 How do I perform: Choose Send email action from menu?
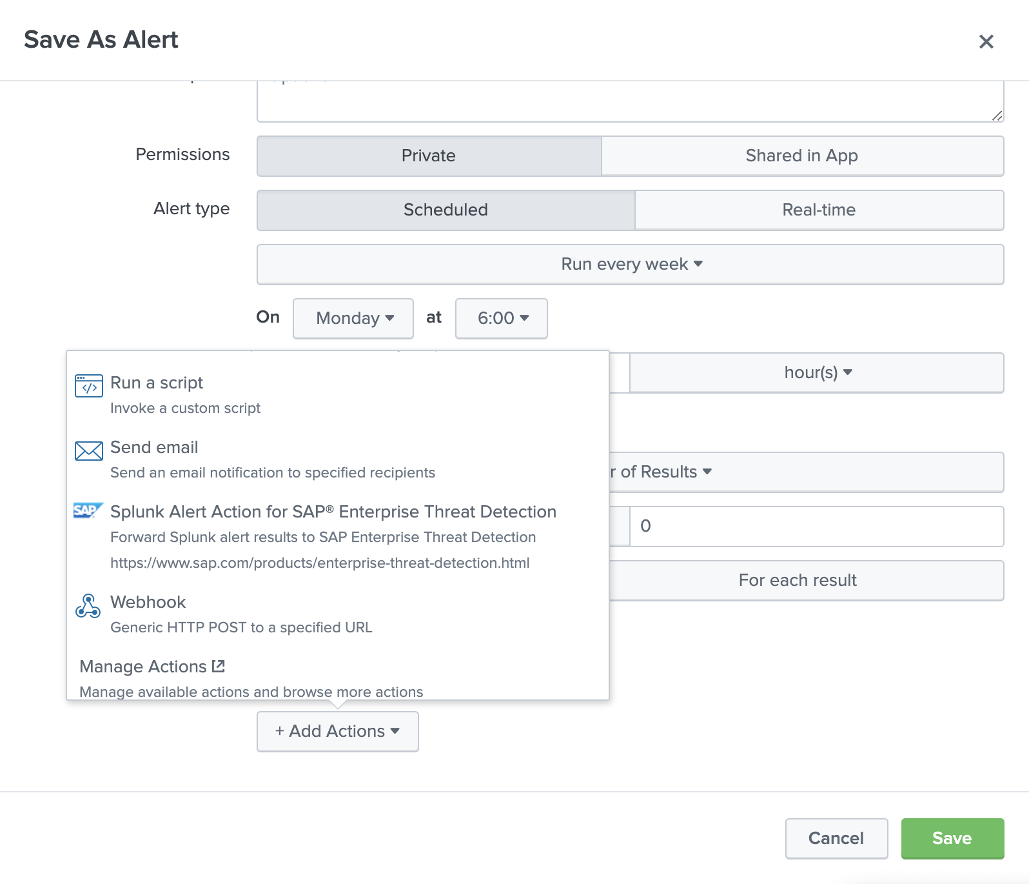[x=155, y=447]
